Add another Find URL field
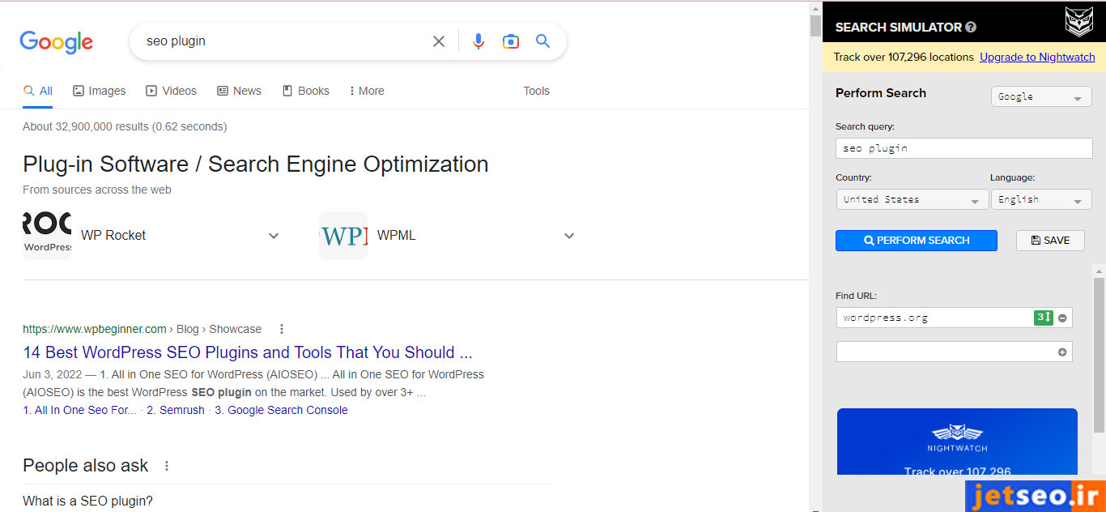 click(x=1062, y=352)
